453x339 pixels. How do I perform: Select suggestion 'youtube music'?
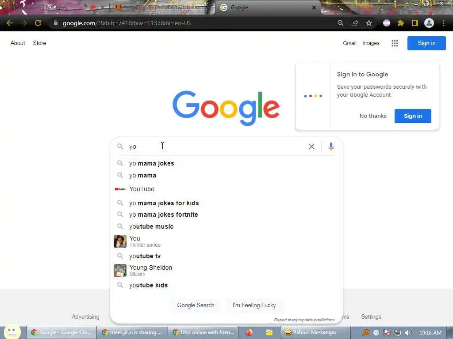pos(226,226)
